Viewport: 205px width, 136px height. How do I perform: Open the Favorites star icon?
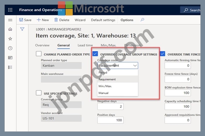click(10, 39)
